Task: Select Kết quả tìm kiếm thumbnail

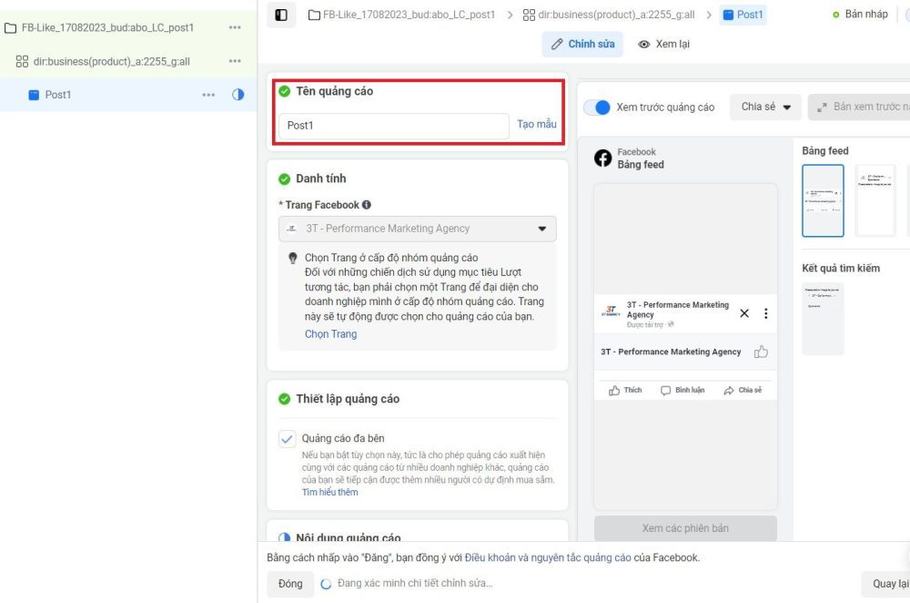Action: tap(823, 318)
